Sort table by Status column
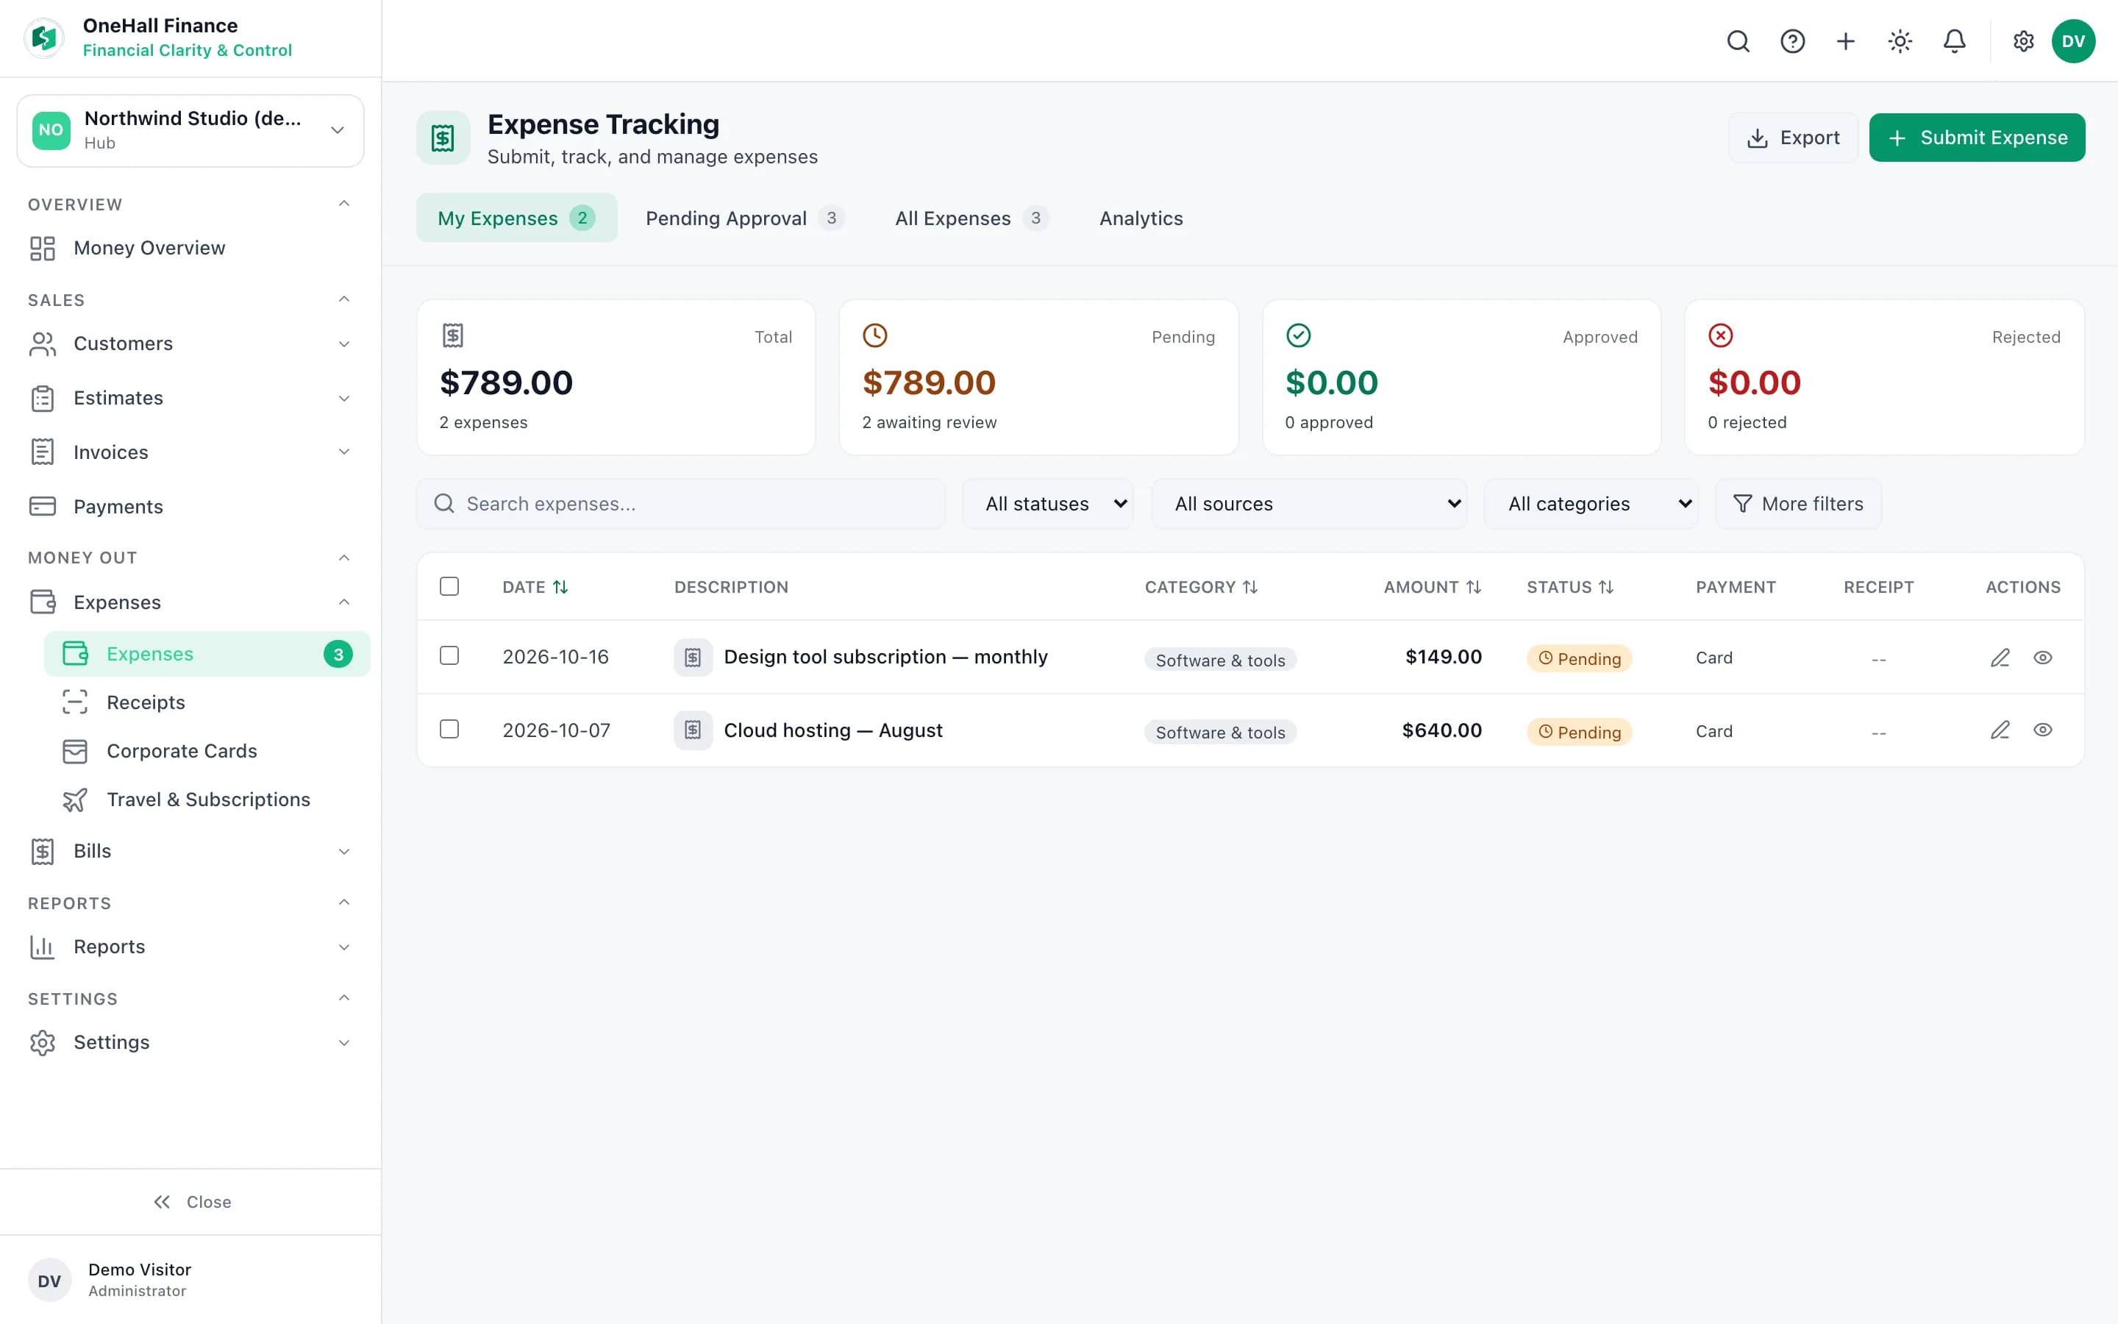This screenshot has width=2118, height=1324. pos(1570,588)
